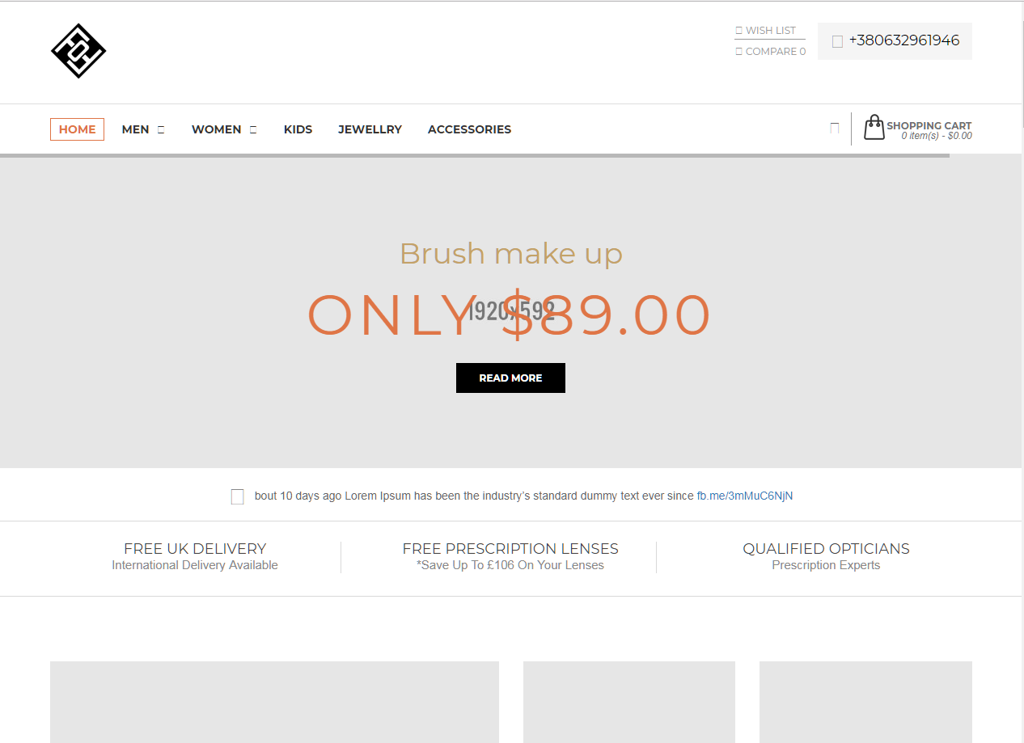Click the shopping bag cart icon
1024x743 pixels.
point(874,128)
